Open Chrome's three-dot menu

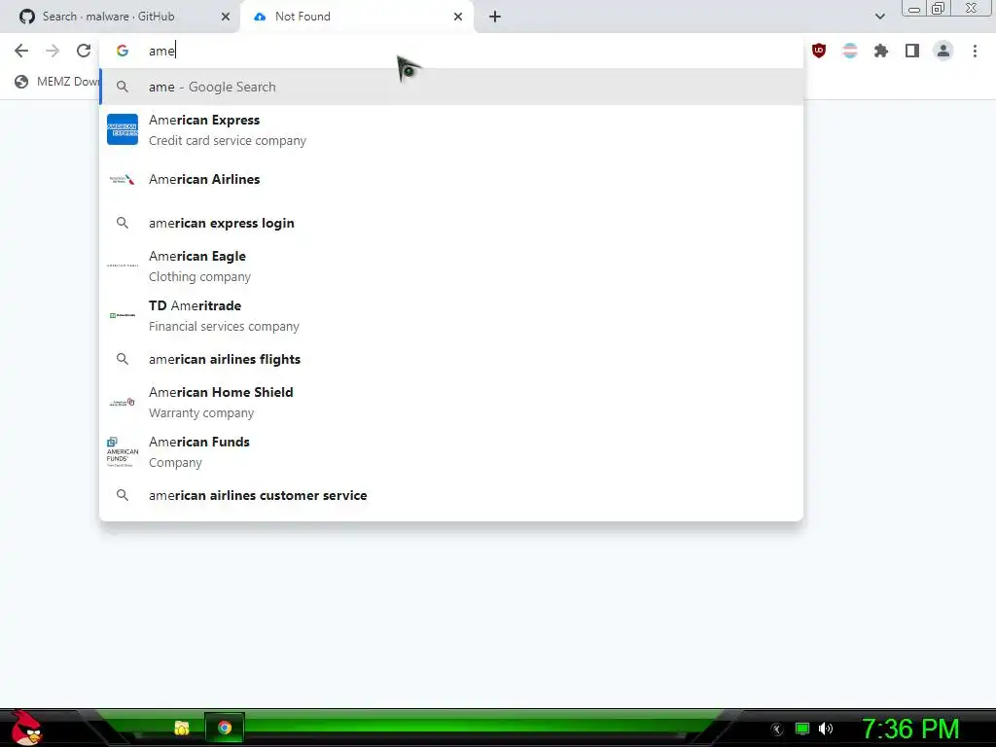tap(975, 51)
